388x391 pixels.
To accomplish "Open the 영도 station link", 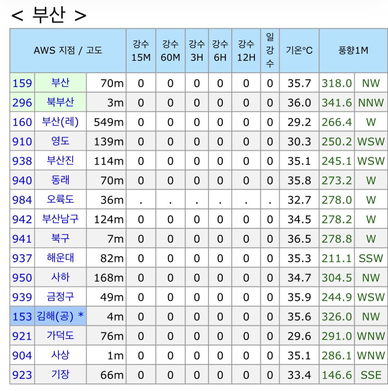I will [x=60, y=141].
